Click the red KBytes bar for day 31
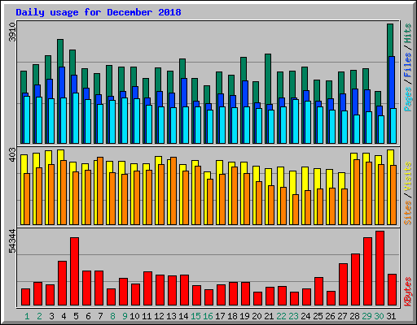The height and width of the screenshot is (325, 417). (393, 290)
